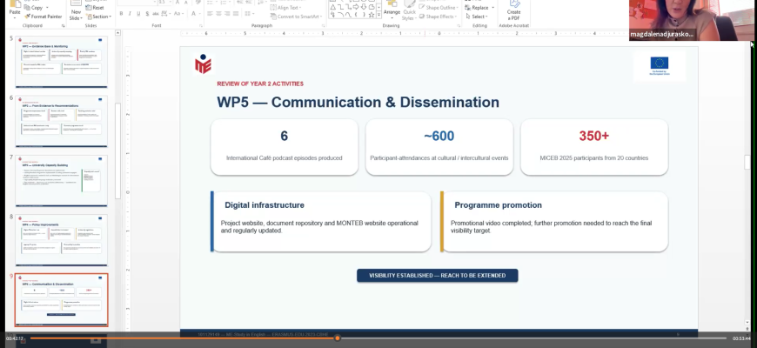Click 'Visibility Established — Reach to be Extended' banner

tap(438, 276)
